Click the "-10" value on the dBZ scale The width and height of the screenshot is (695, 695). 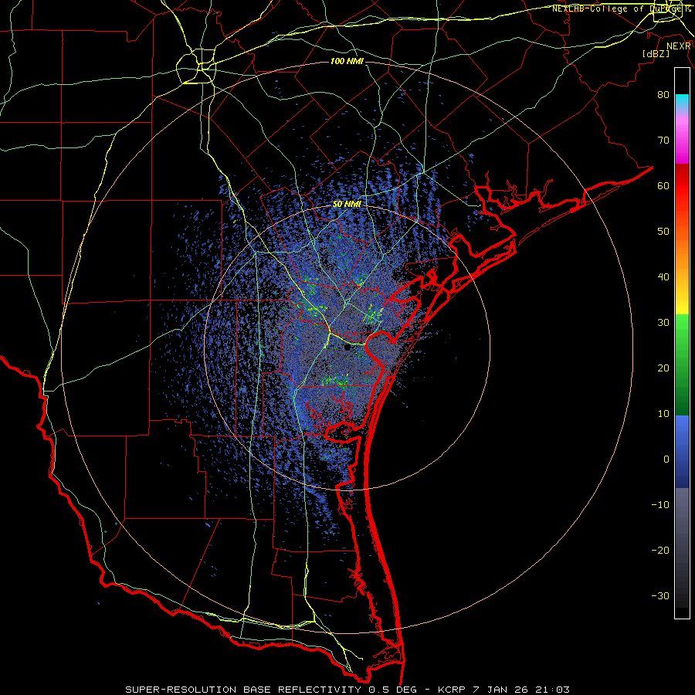pyautogui.click(x=660, y=505)
